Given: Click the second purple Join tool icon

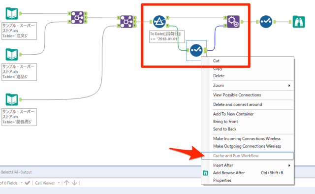Looking at the screenshot, I should point(126,22).
